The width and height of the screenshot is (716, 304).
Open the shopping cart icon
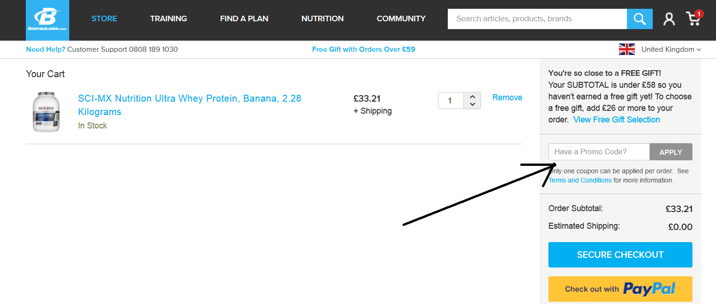[x=693, y=19]
